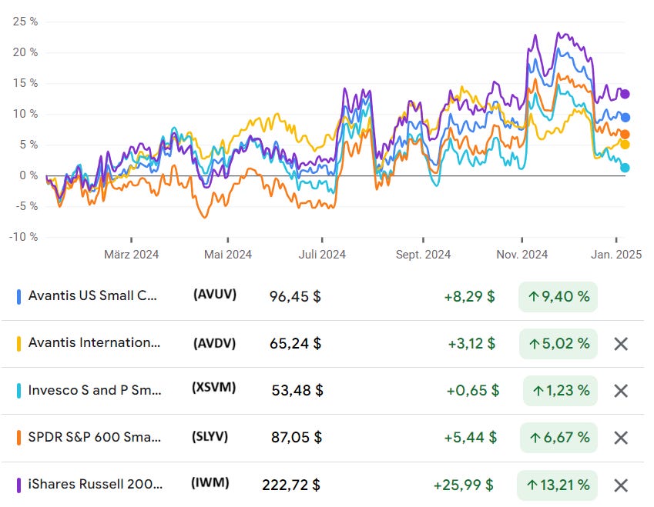
Task: Open Invesco S and P Sm... fund
Action: pos(95,390)
